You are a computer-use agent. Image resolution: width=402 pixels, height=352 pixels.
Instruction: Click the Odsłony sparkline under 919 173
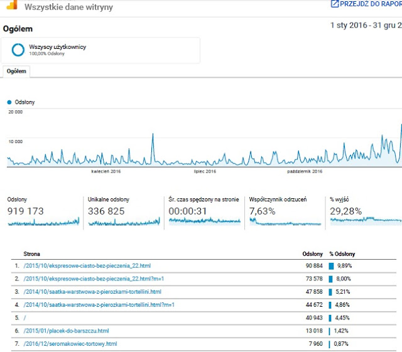(x=43, y=221)
